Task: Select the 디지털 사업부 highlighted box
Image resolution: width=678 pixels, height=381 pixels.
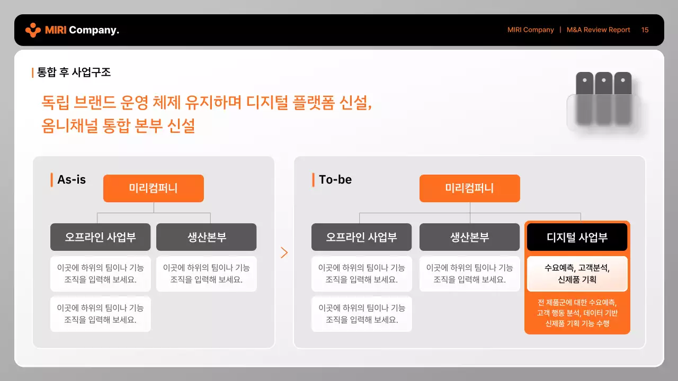Action: (x=577, y=237)
